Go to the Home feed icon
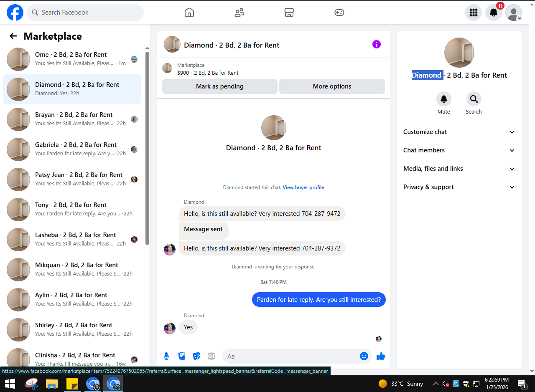Screen dimensions: 535x392 189,13
